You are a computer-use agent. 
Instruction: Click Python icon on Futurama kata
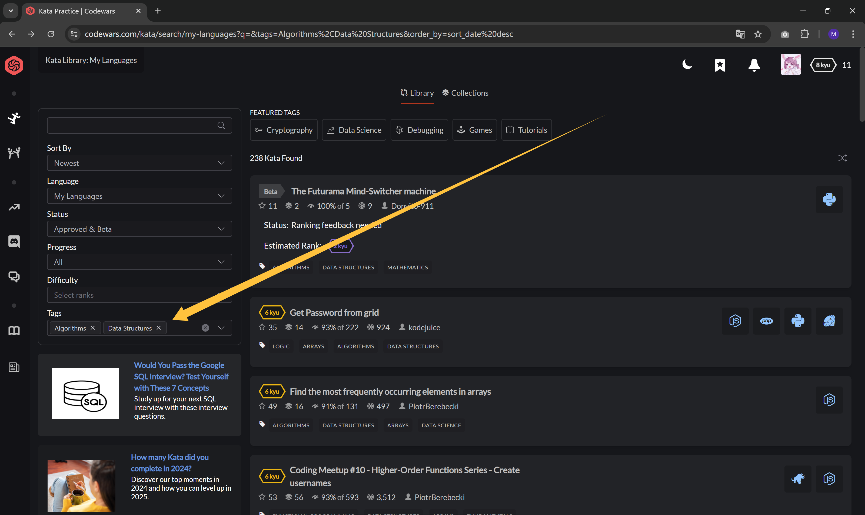[829, 199]
